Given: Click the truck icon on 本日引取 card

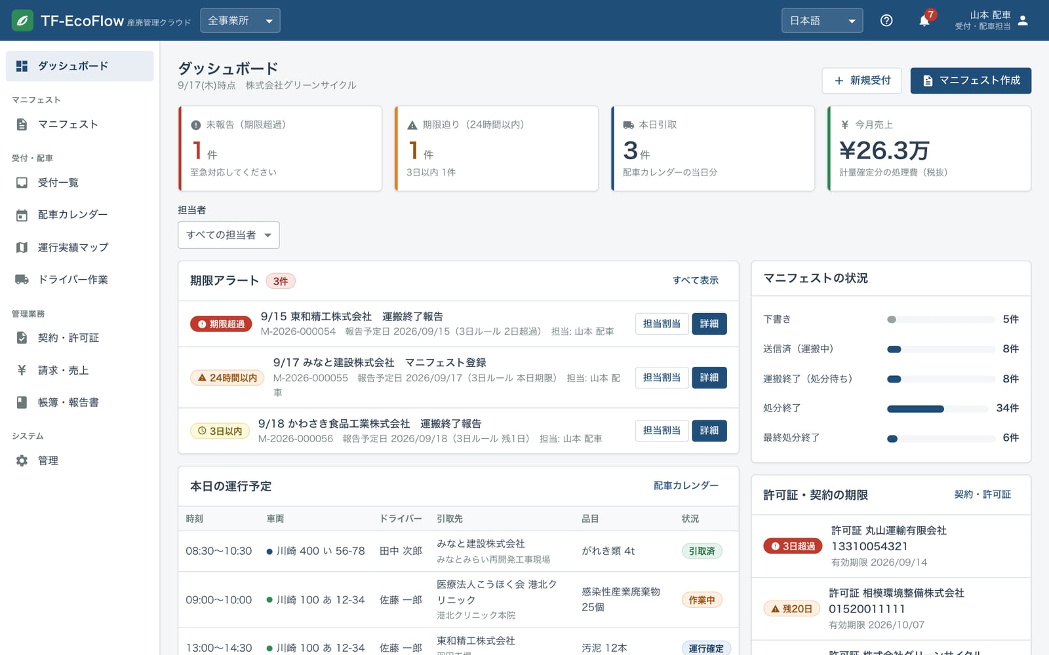Looking at the screenshot, I should pyautogui.click(x=628, y=124).
